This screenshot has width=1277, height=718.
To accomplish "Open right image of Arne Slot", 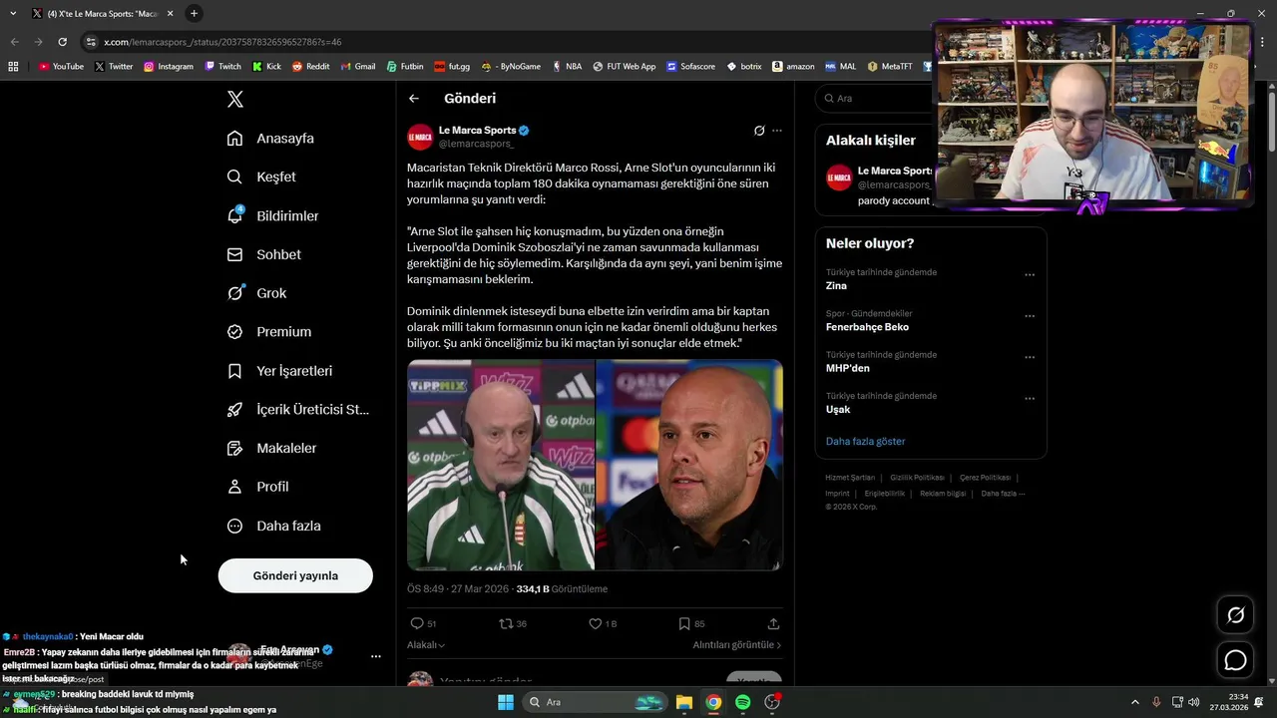I will [x=689, y=465].
